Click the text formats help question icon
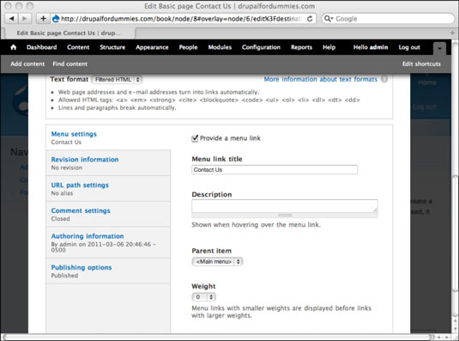Viewport: 459px width, 341px height. point(384,79)
